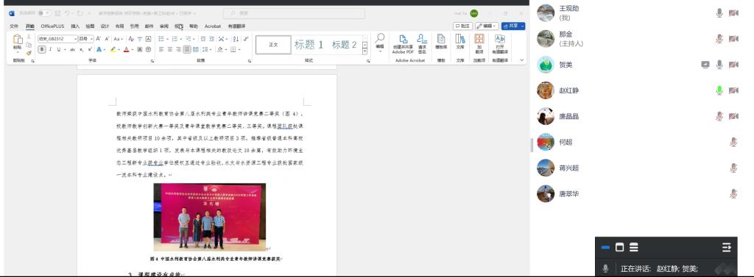Toggle the AutoSave switch in title bar
The image size is (754, 277).
pos(43,13)
